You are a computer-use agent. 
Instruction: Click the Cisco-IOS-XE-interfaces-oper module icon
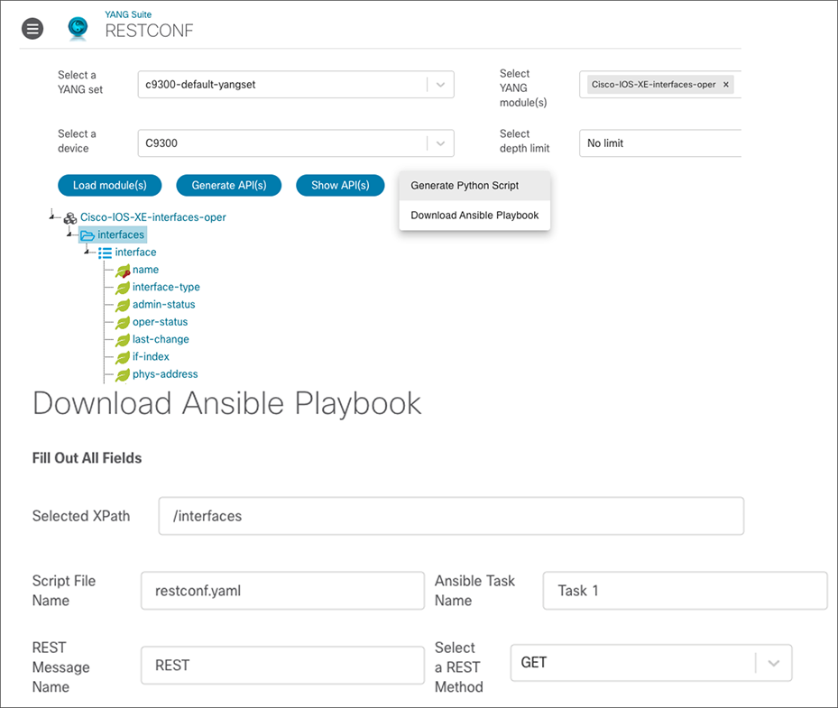70,218
